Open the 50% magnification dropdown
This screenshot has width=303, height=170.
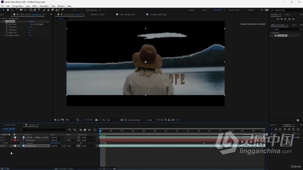(70, 120)
